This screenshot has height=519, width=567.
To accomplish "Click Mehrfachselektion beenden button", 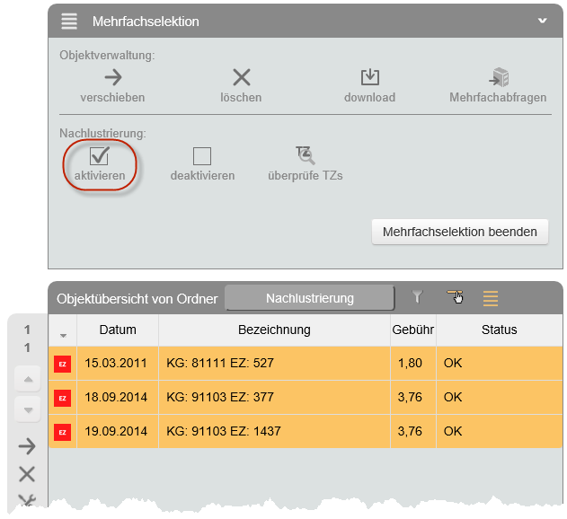I will (x=460, y=232).
